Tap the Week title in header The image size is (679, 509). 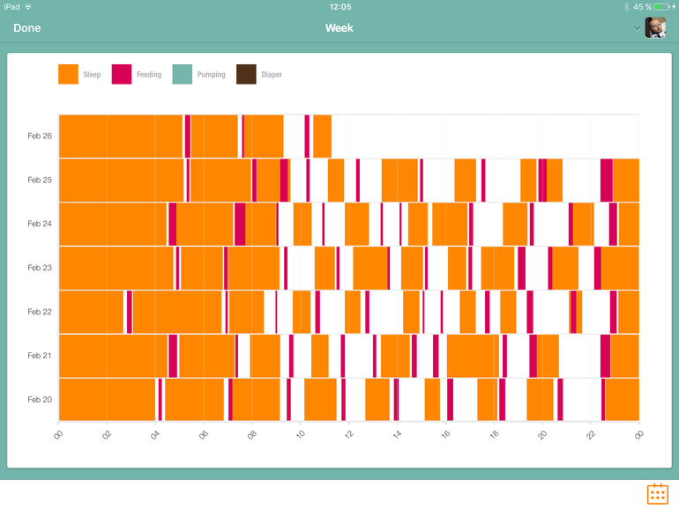coord(339,28)
